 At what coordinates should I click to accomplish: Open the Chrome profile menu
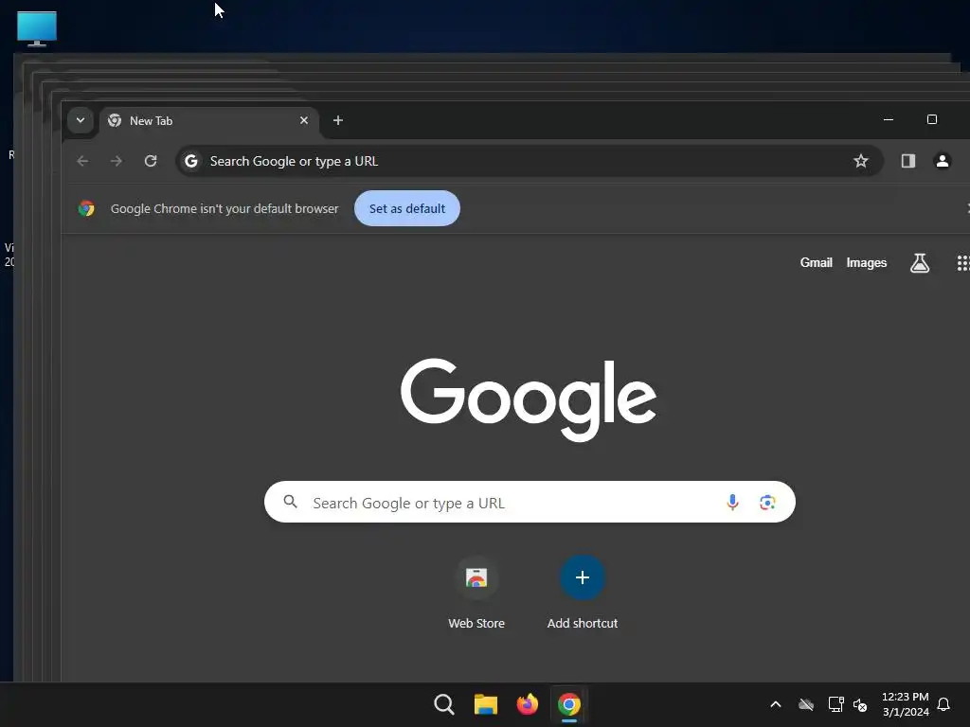(943, 161)
